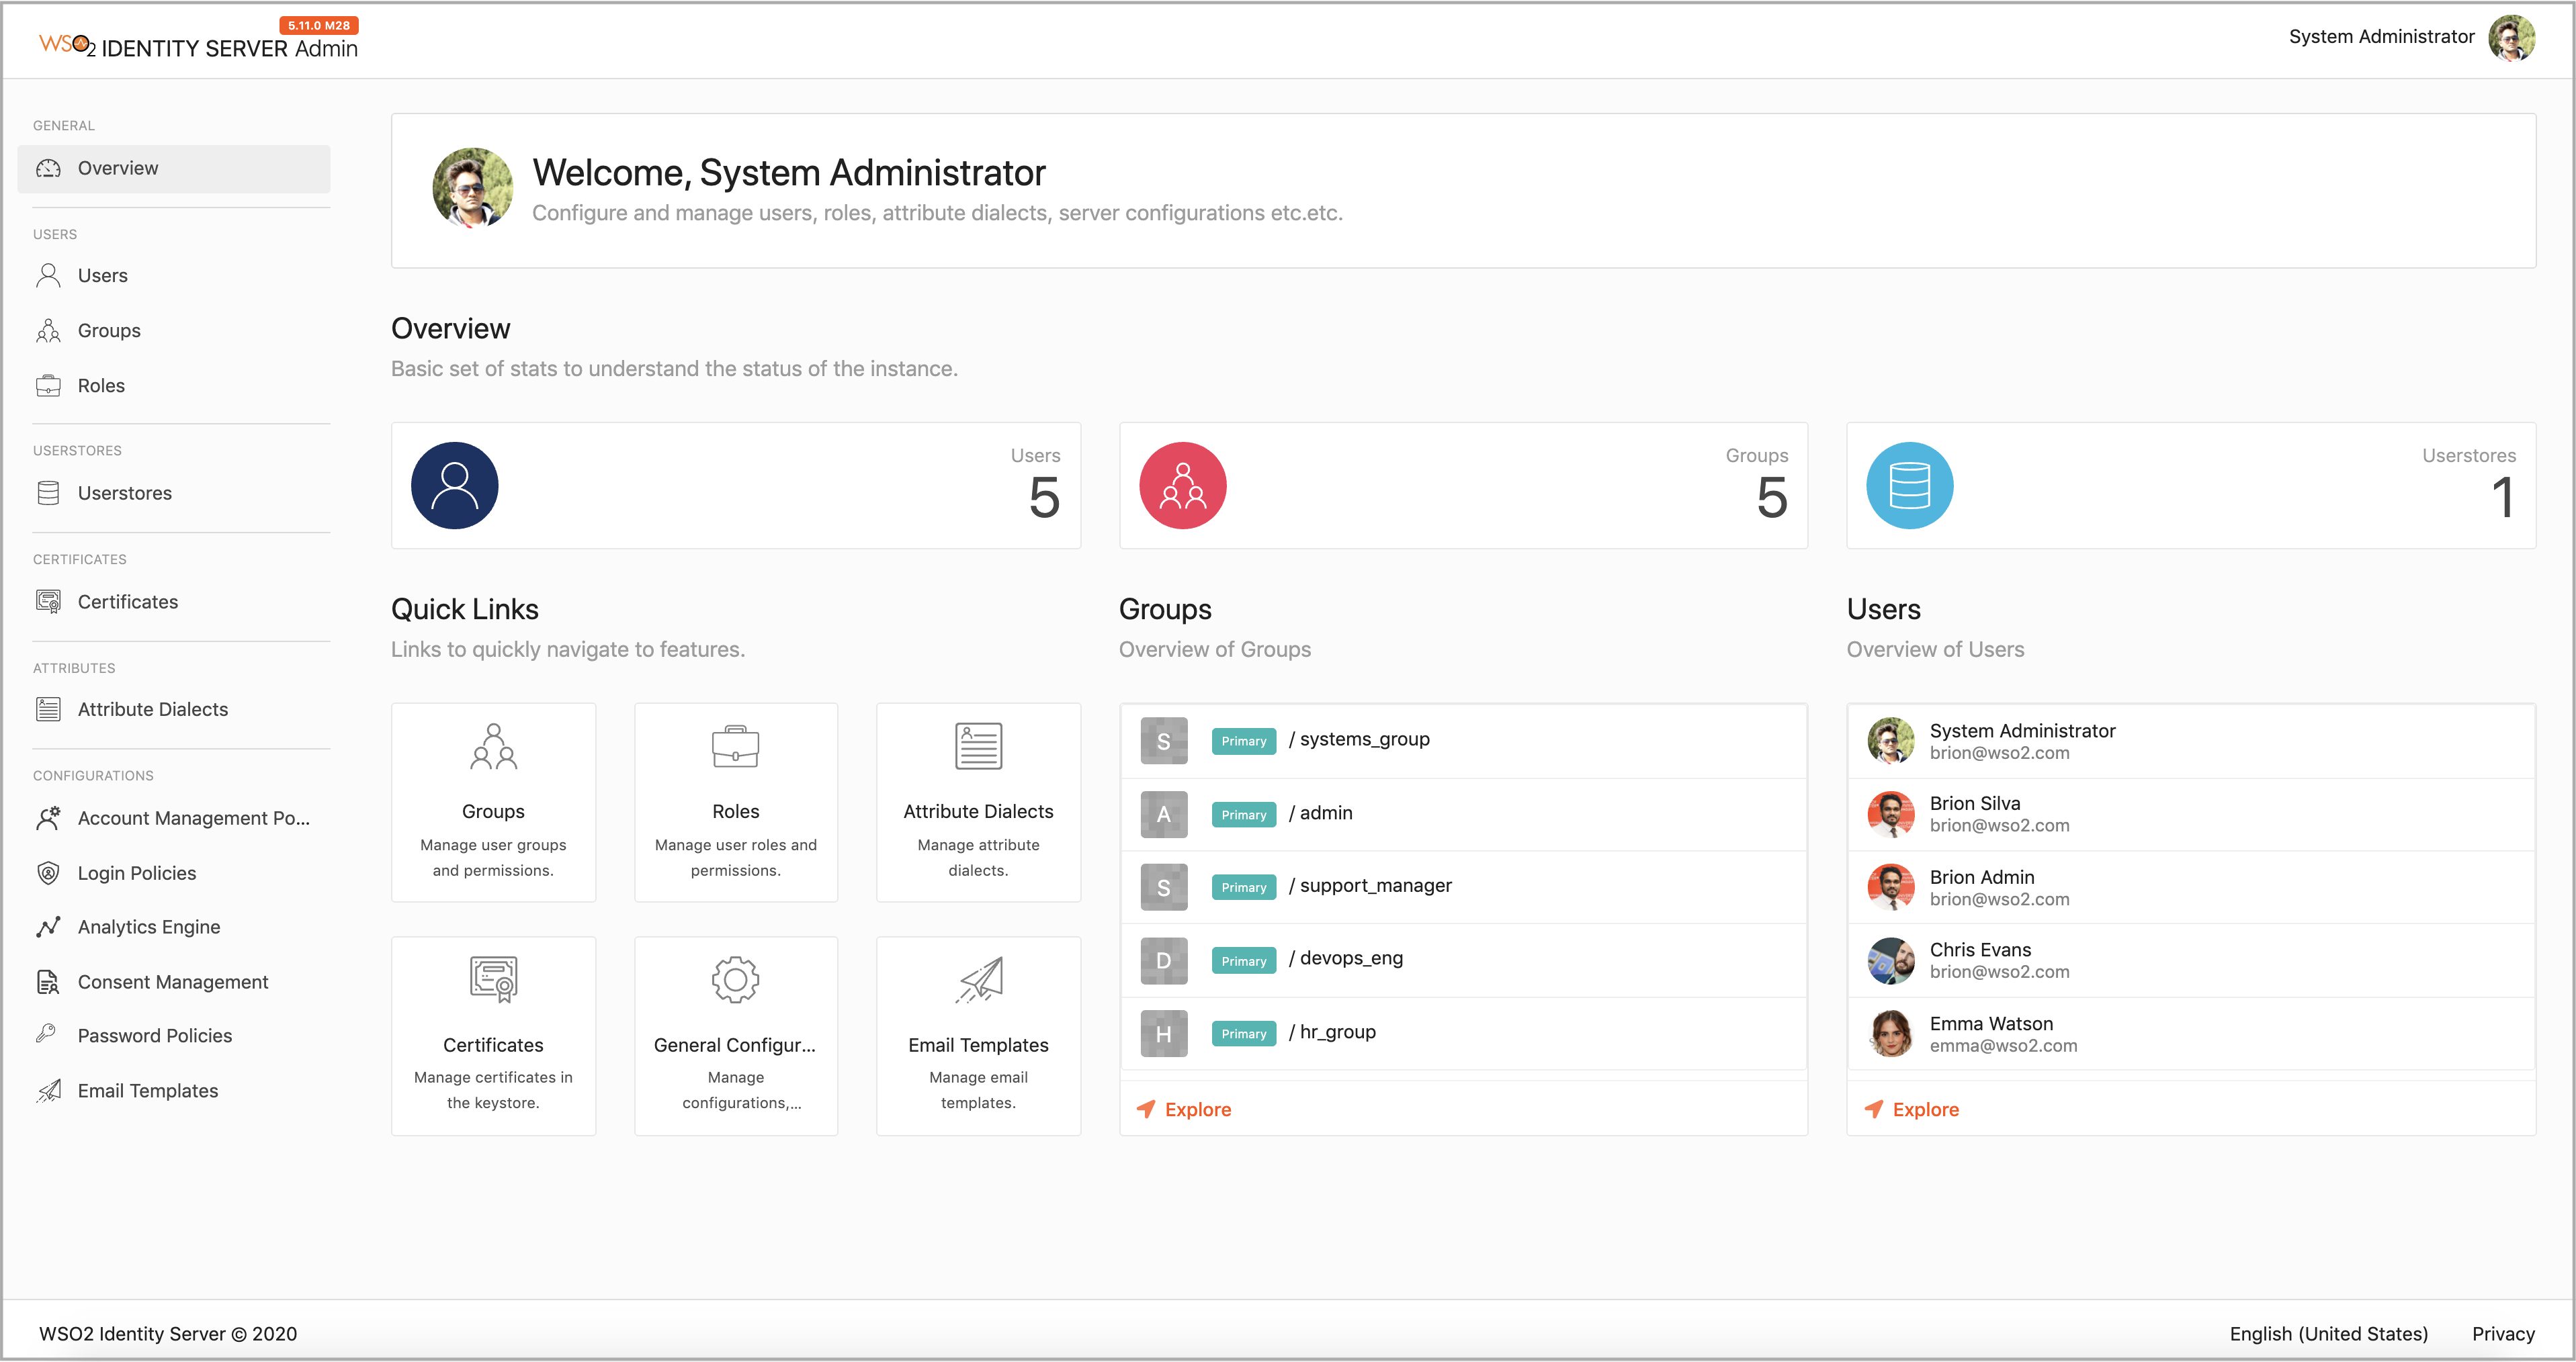The image size is (2576, 1362).
Task: Open Attribute Dialects in the sidebar
Action: coord(152,709)
